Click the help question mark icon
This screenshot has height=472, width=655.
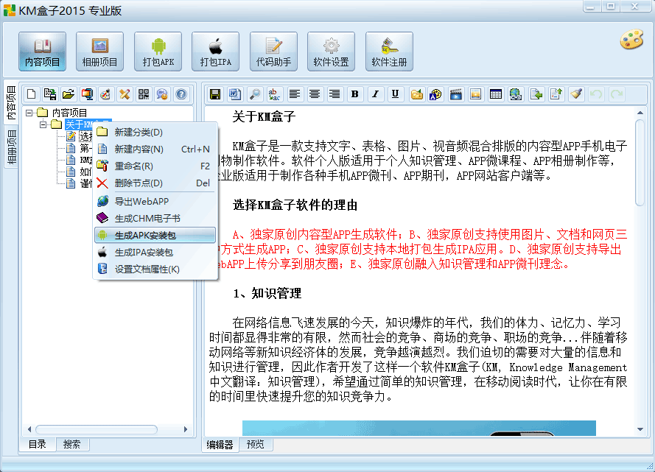pyautogui.click(x=181, y=94)
